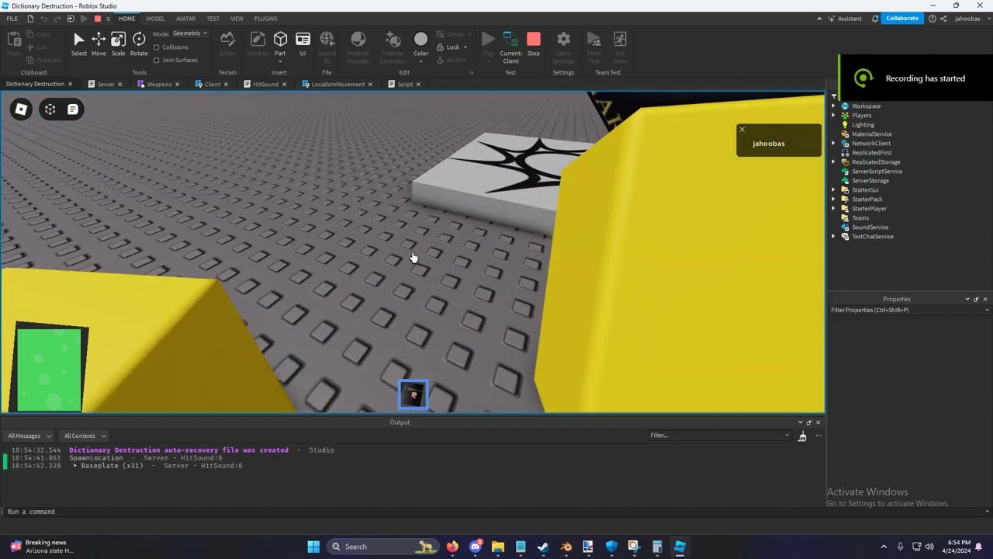This screenshot has width=993, height=559.
Task: Open the Output panel options menu
Action: point(818,436)
